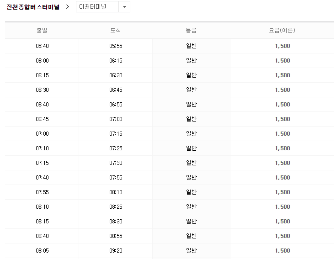Select the 06:00 departure row
336x259 pixels.
click(x=42, y=61)
